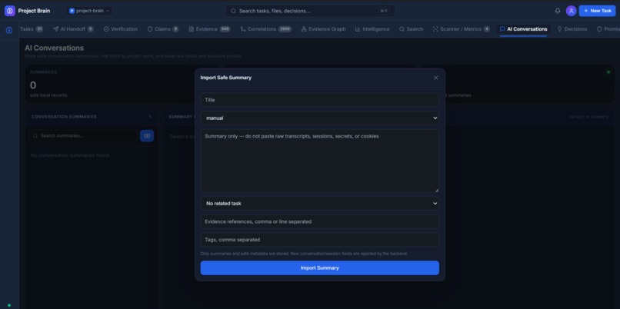Image resolution: width=620 pixels, height=309 pixels.
Task: Go to the Evidence tab
Action: (x=209, y=29)
